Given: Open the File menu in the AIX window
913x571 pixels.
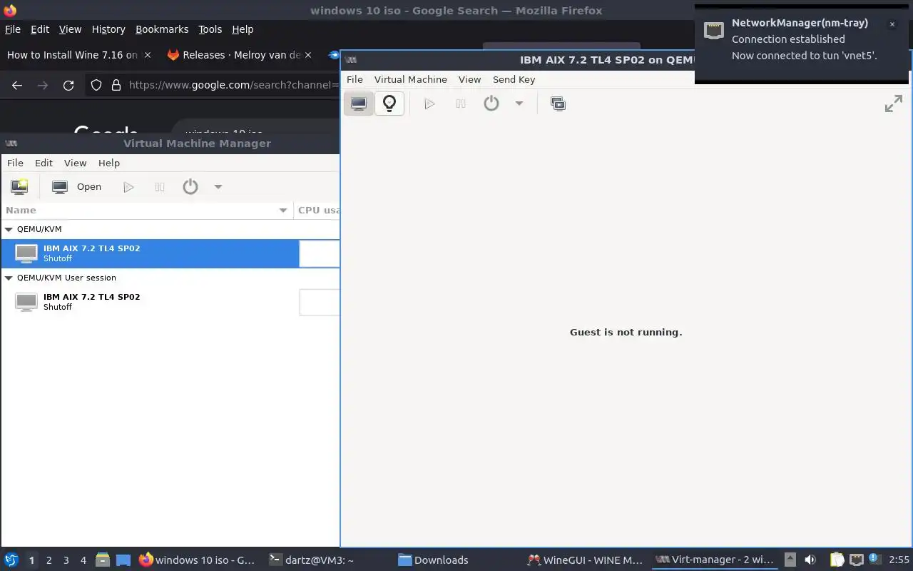Looking at the screenshot, I should pos(355,79).
